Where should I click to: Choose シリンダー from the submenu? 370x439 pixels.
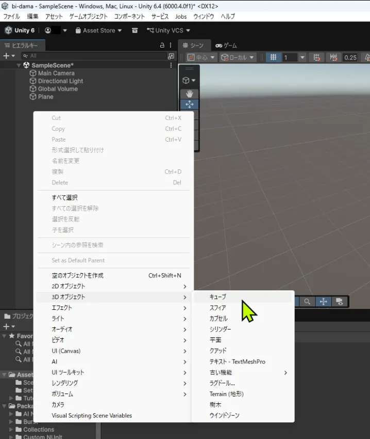(243, 330)
